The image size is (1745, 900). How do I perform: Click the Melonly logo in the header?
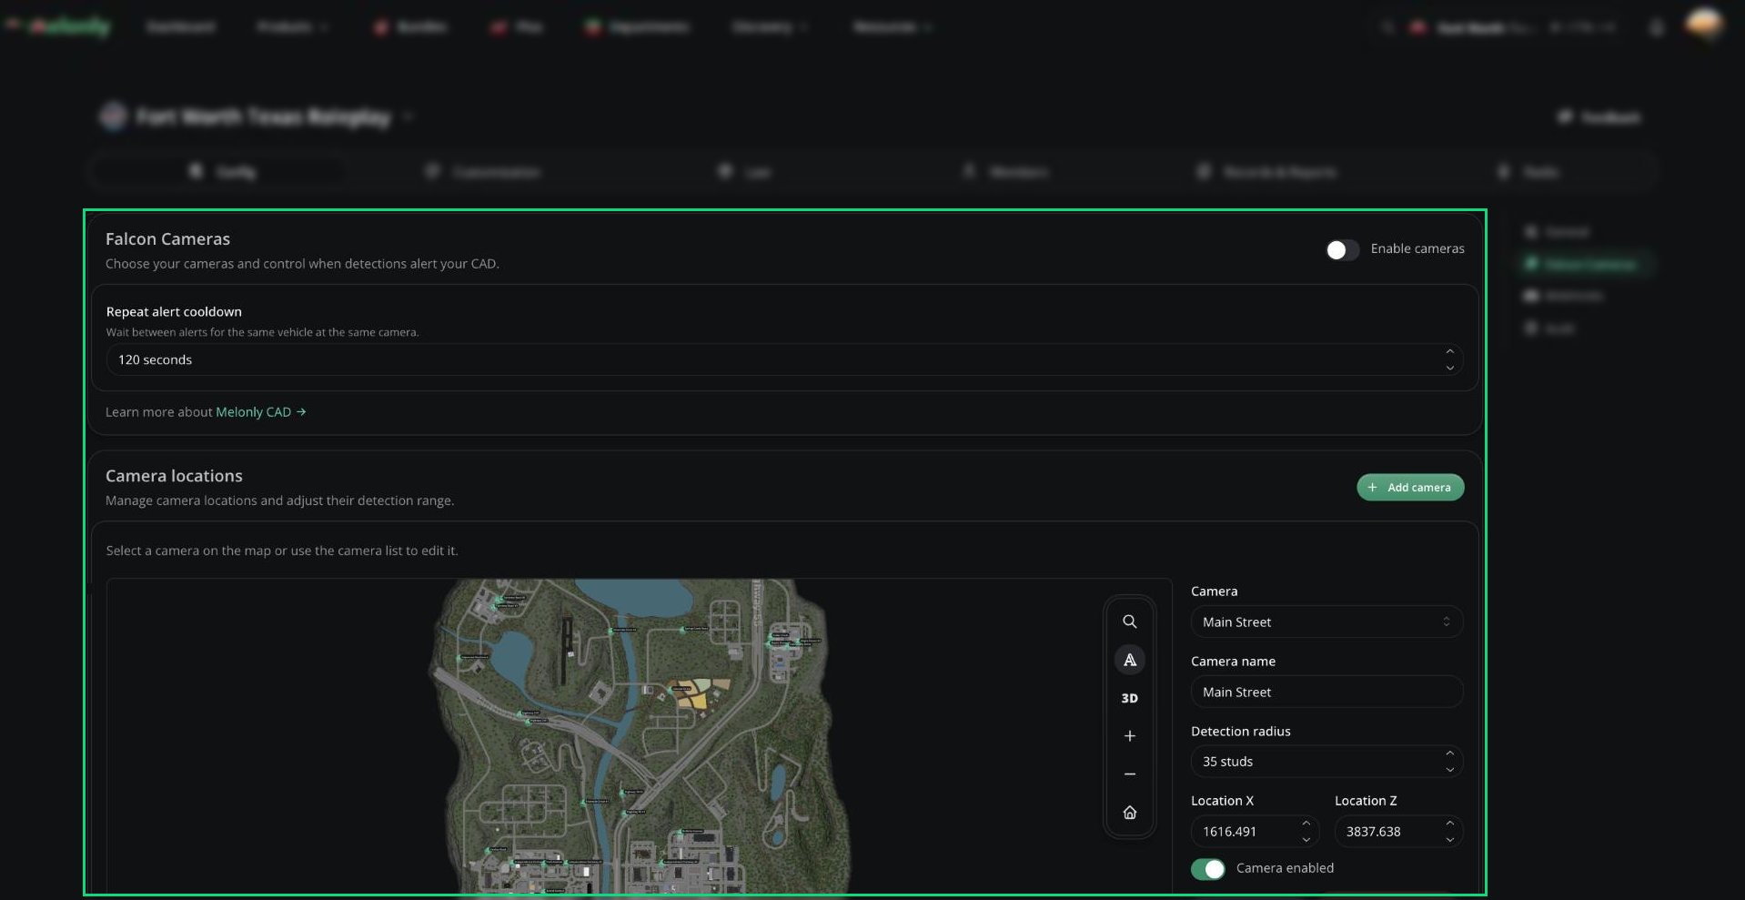point(58,26)
